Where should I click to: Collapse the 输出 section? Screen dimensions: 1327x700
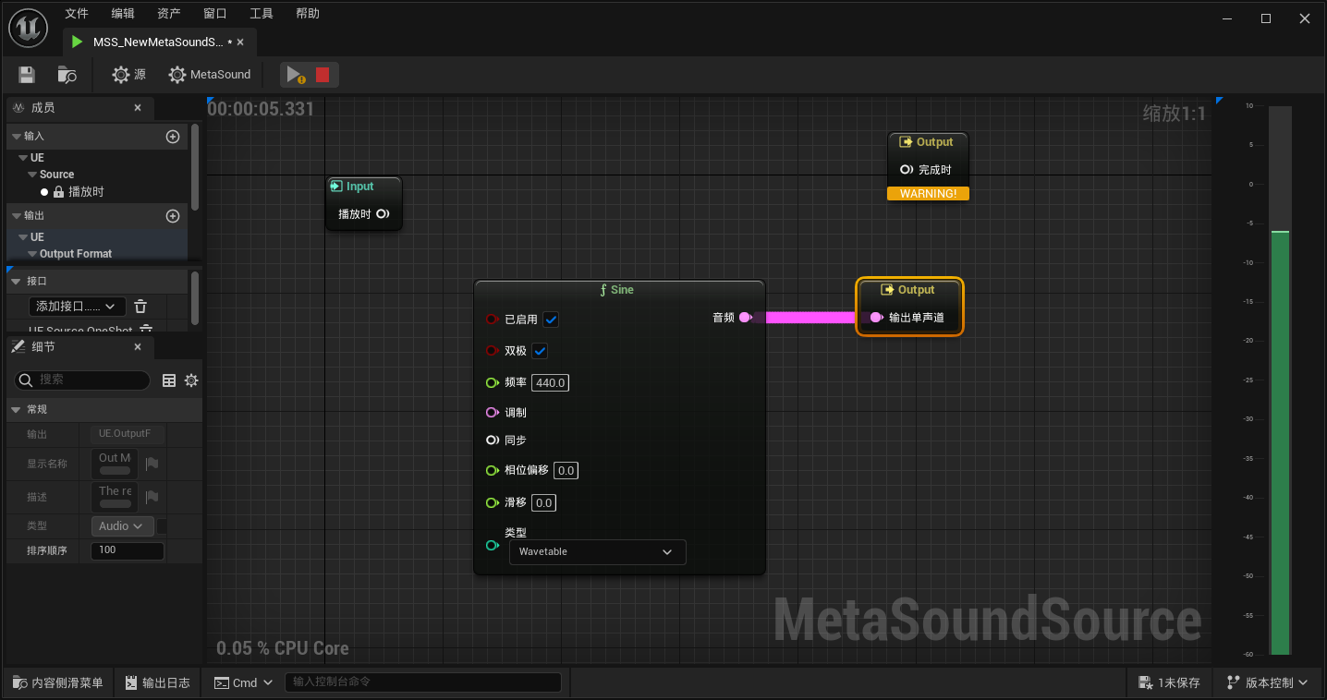(x=16, y=216)
